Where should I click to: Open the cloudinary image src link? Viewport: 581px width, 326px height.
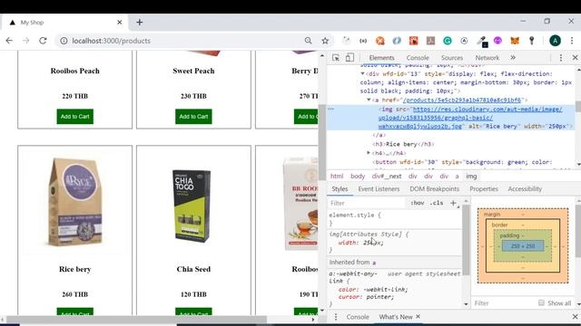point(470,118)
